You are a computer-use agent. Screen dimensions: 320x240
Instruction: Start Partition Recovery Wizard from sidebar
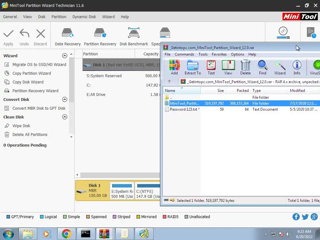[x=31, y=91]
